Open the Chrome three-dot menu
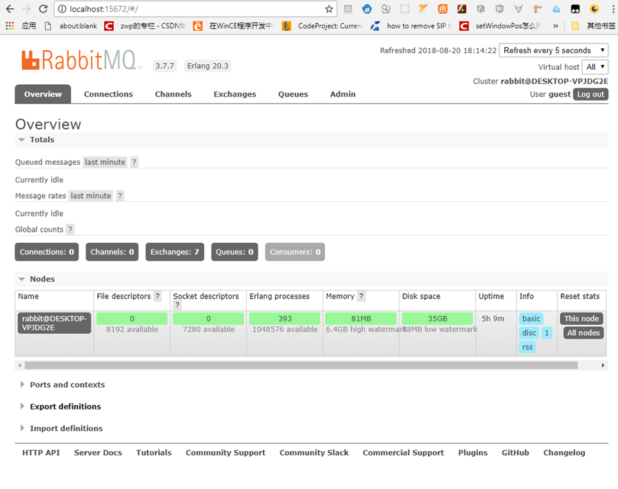The height and width of the screenshot is (489, 618). coord(613,9)
